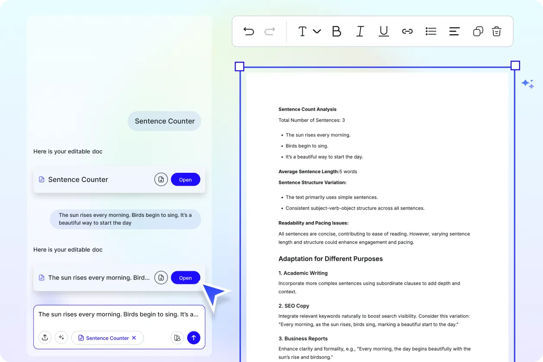Click the trash icon to delete content

tap(496, 31)
